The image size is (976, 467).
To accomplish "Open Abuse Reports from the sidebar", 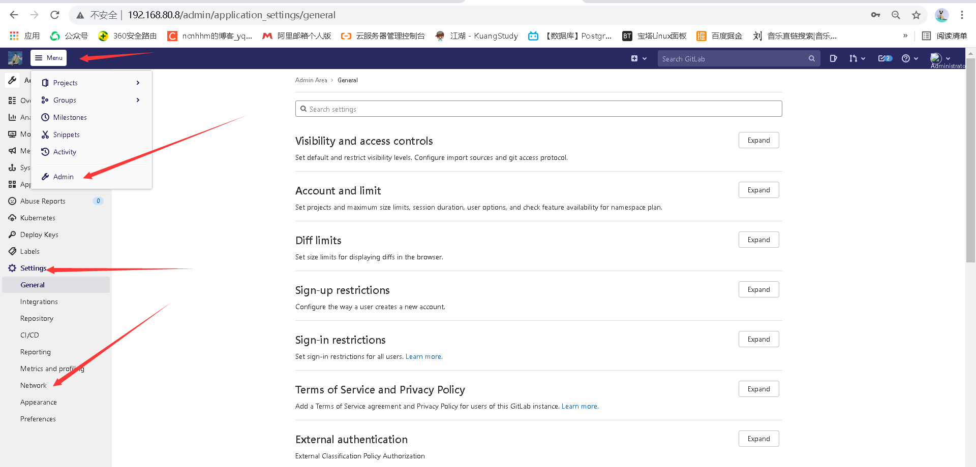I will click(x=43, y=201).
